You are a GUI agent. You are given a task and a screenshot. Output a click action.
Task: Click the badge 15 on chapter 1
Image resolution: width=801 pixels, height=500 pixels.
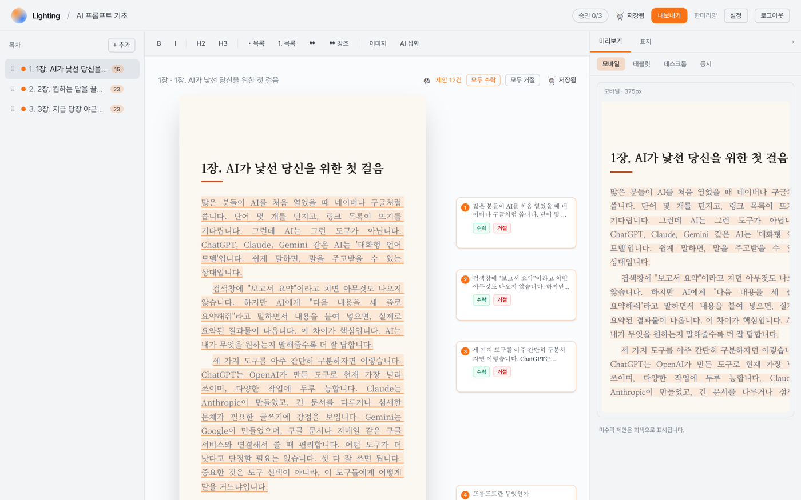(x=117, y=69)
